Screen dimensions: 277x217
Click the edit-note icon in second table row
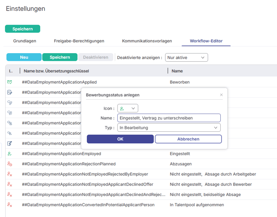point(10,92)
